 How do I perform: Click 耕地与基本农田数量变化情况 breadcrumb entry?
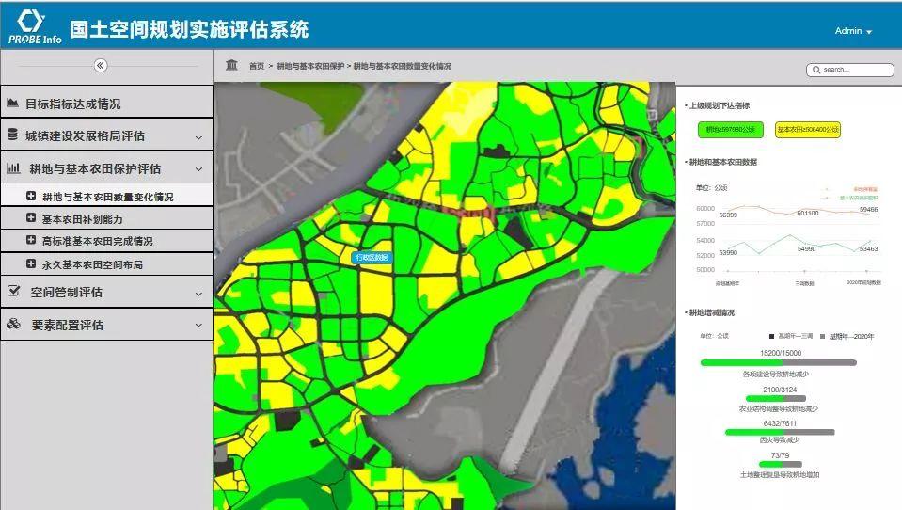point(403,66)
